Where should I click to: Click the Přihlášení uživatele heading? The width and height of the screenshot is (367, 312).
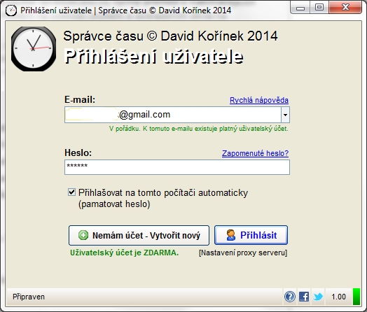[154, 57]
